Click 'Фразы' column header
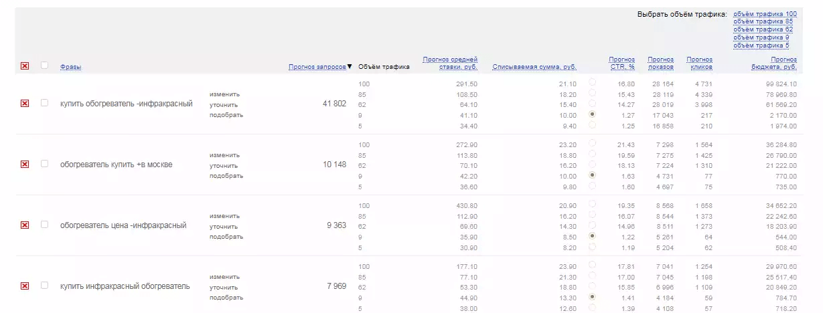The width and height of the screenshot is (823, 313). coord(70,67)
